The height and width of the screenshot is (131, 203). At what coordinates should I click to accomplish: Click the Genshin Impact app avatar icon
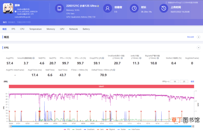pos(8,9)
